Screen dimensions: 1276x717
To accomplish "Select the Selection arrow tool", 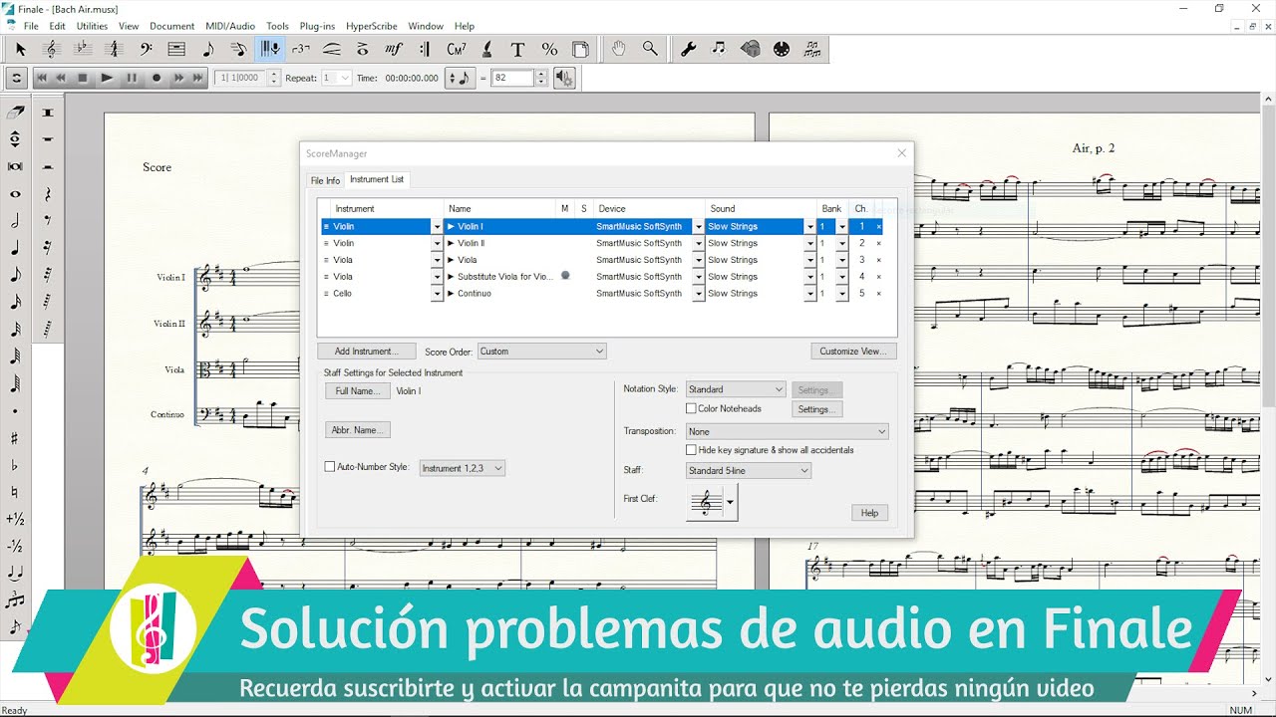I will click(x=20, y=49).
